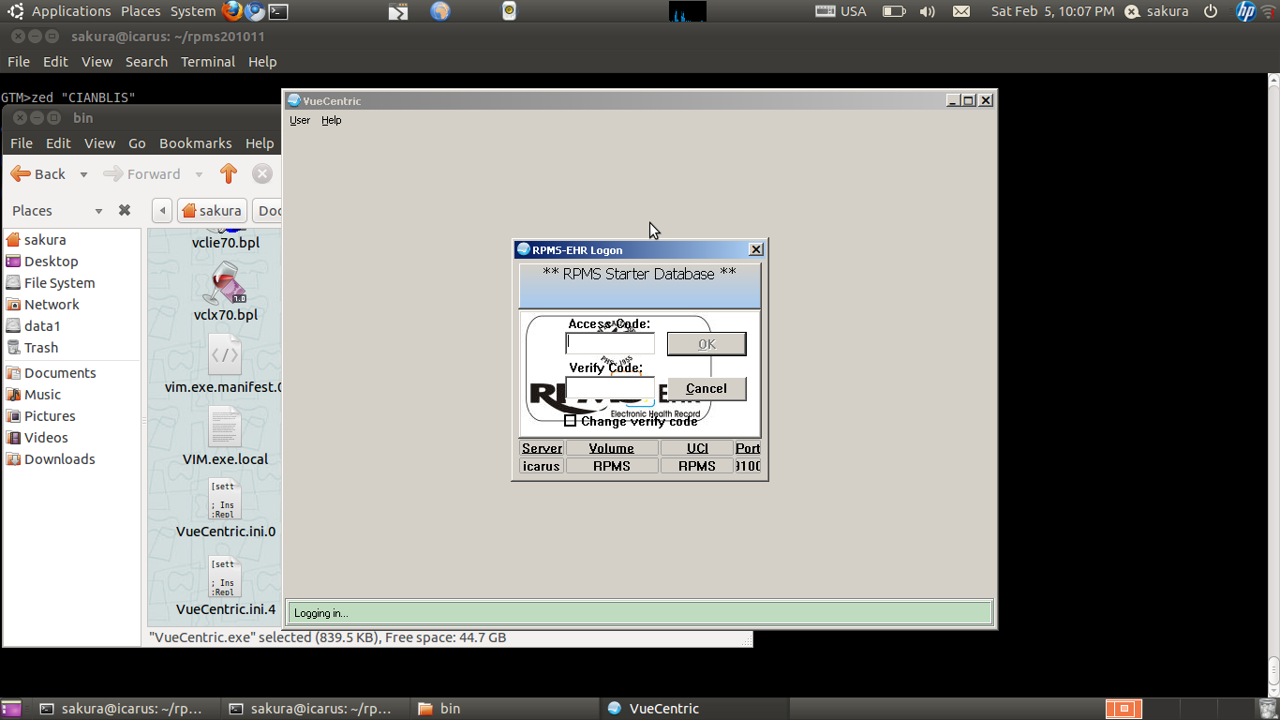Open the Forward history dropdown arrow
The width and height of the screenshot is (1280, 720).
[x=199, y=174]
